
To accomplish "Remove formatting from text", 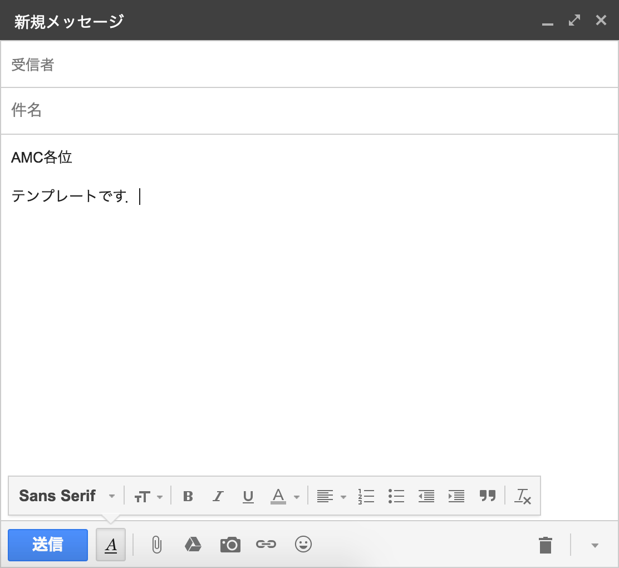I will (523, 496).
